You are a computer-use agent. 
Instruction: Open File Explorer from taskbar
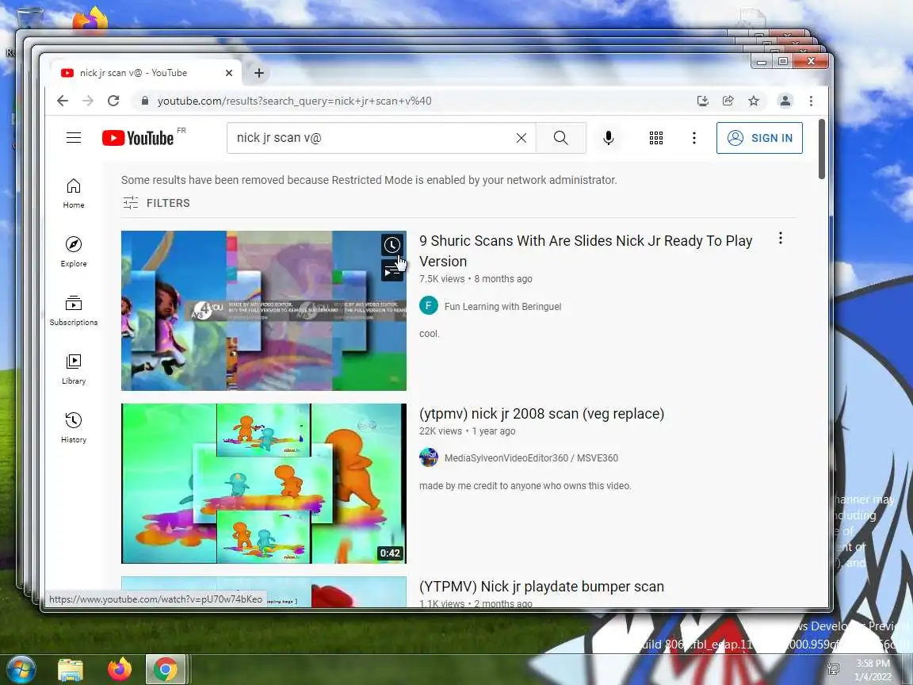(x=71, y=669)
